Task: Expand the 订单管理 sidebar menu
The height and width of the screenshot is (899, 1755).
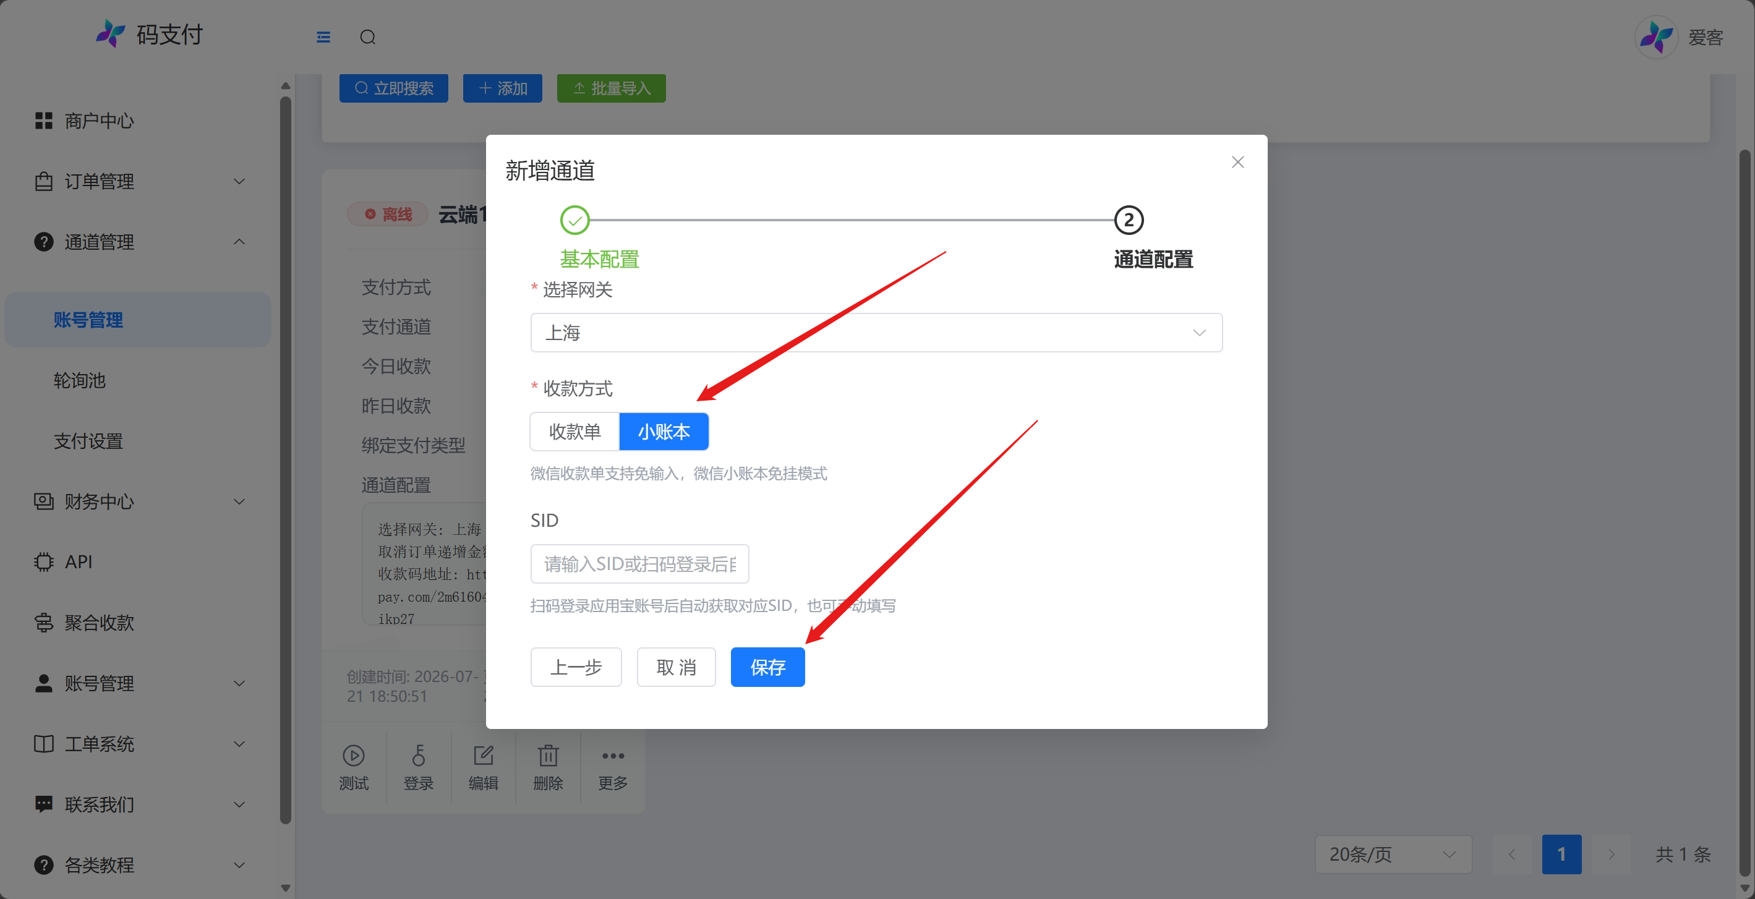Action: (139, 181)
